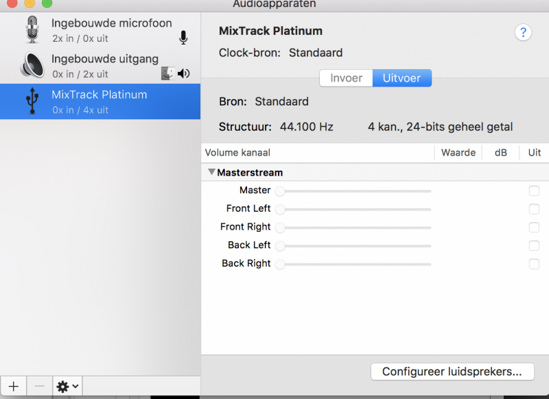This screenshot has width=549, height=399.
Task: Select Ingebouwde uitgang in device list
Action: (x=100, y=66)
